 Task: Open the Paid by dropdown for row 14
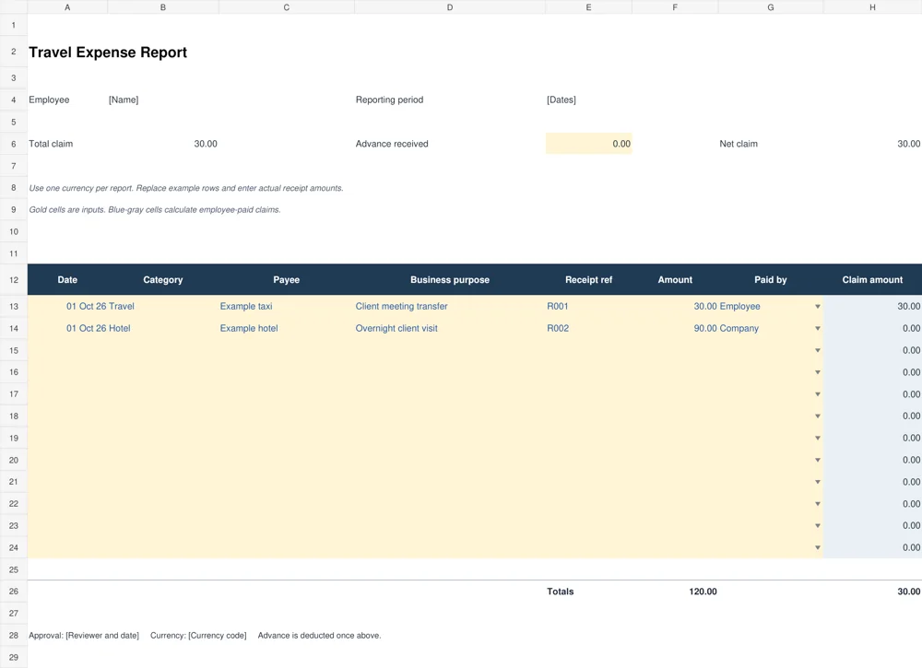click(817, 328)
